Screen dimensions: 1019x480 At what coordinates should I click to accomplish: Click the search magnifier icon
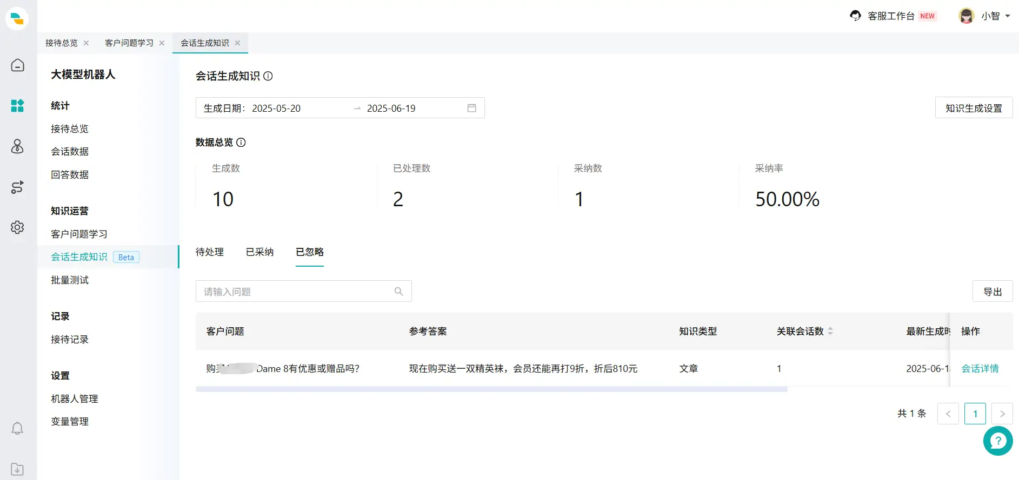click(x=399, y=292)
